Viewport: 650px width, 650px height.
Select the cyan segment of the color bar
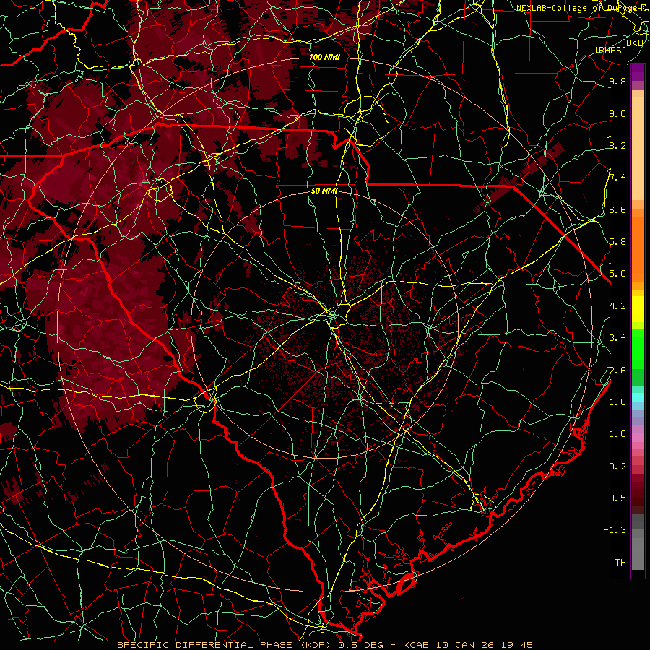coord(638,397)
